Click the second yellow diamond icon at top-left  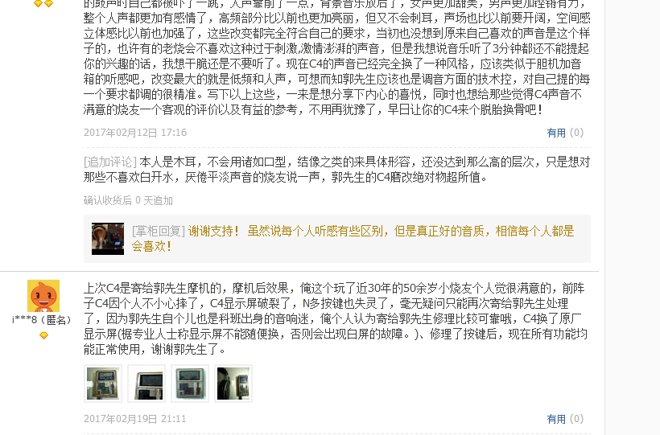(48, 3)
